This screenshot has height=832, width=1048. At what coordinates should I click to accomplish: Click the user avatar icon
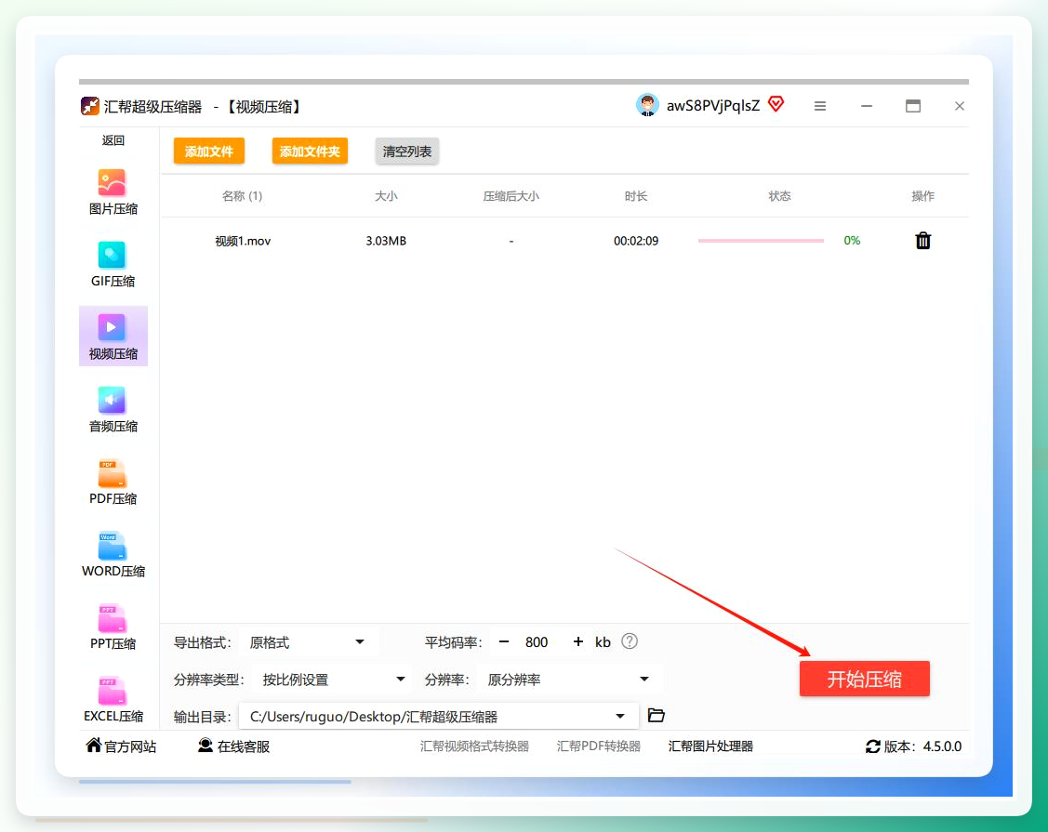pyautogui.click(x=647, y=105)
